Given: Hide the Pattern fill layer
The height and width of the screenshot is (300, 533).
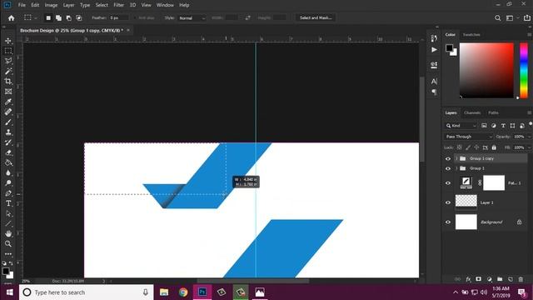Looking at the screenshot, I should click(448, 183).
